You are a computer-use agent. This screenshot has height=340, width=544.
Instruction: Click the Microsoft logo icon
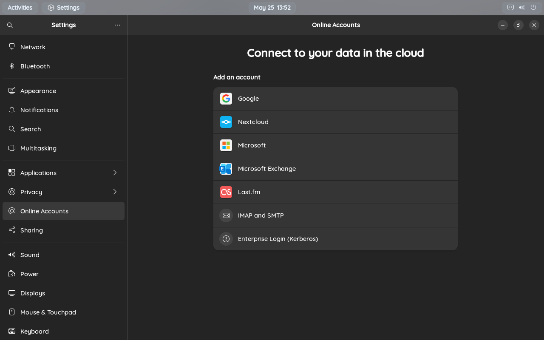pyautogui.click(x=226, y=145)
